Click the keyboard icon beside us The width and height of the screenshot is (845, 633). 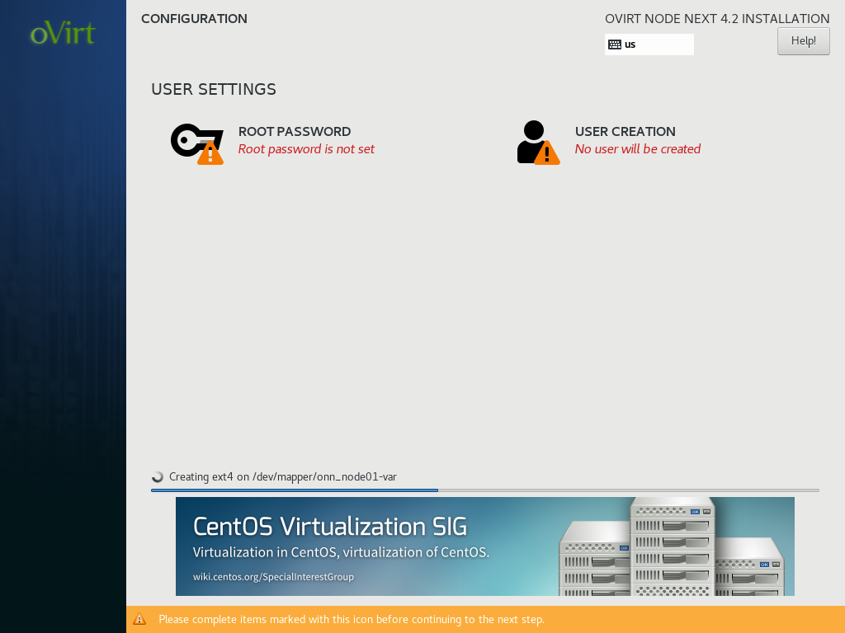coord(614,45)
